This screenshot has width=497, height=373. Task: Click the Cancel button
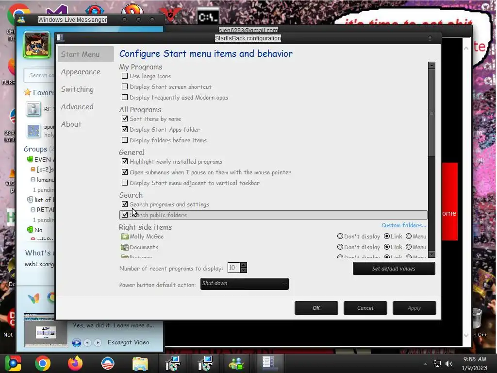coord(365,308)
